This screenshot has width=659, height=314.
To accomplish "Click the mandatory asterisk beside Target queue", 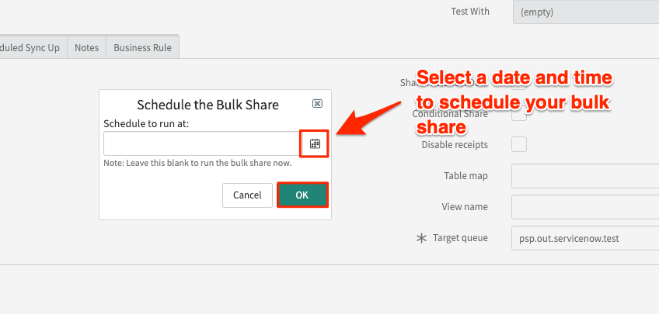I will click(420, 239).
